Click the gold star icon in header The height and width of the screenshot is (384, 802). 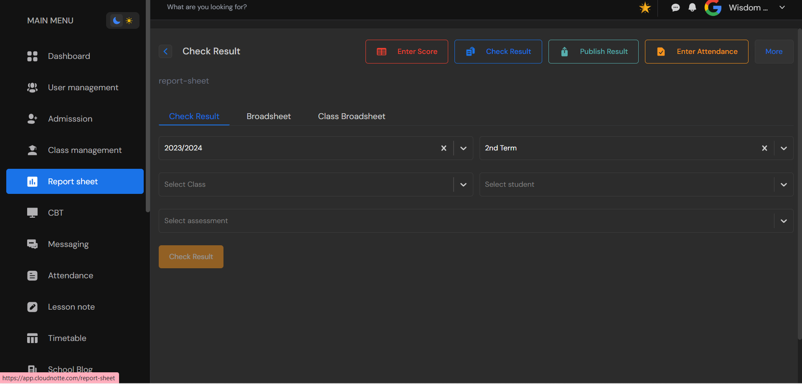(645, 8)
